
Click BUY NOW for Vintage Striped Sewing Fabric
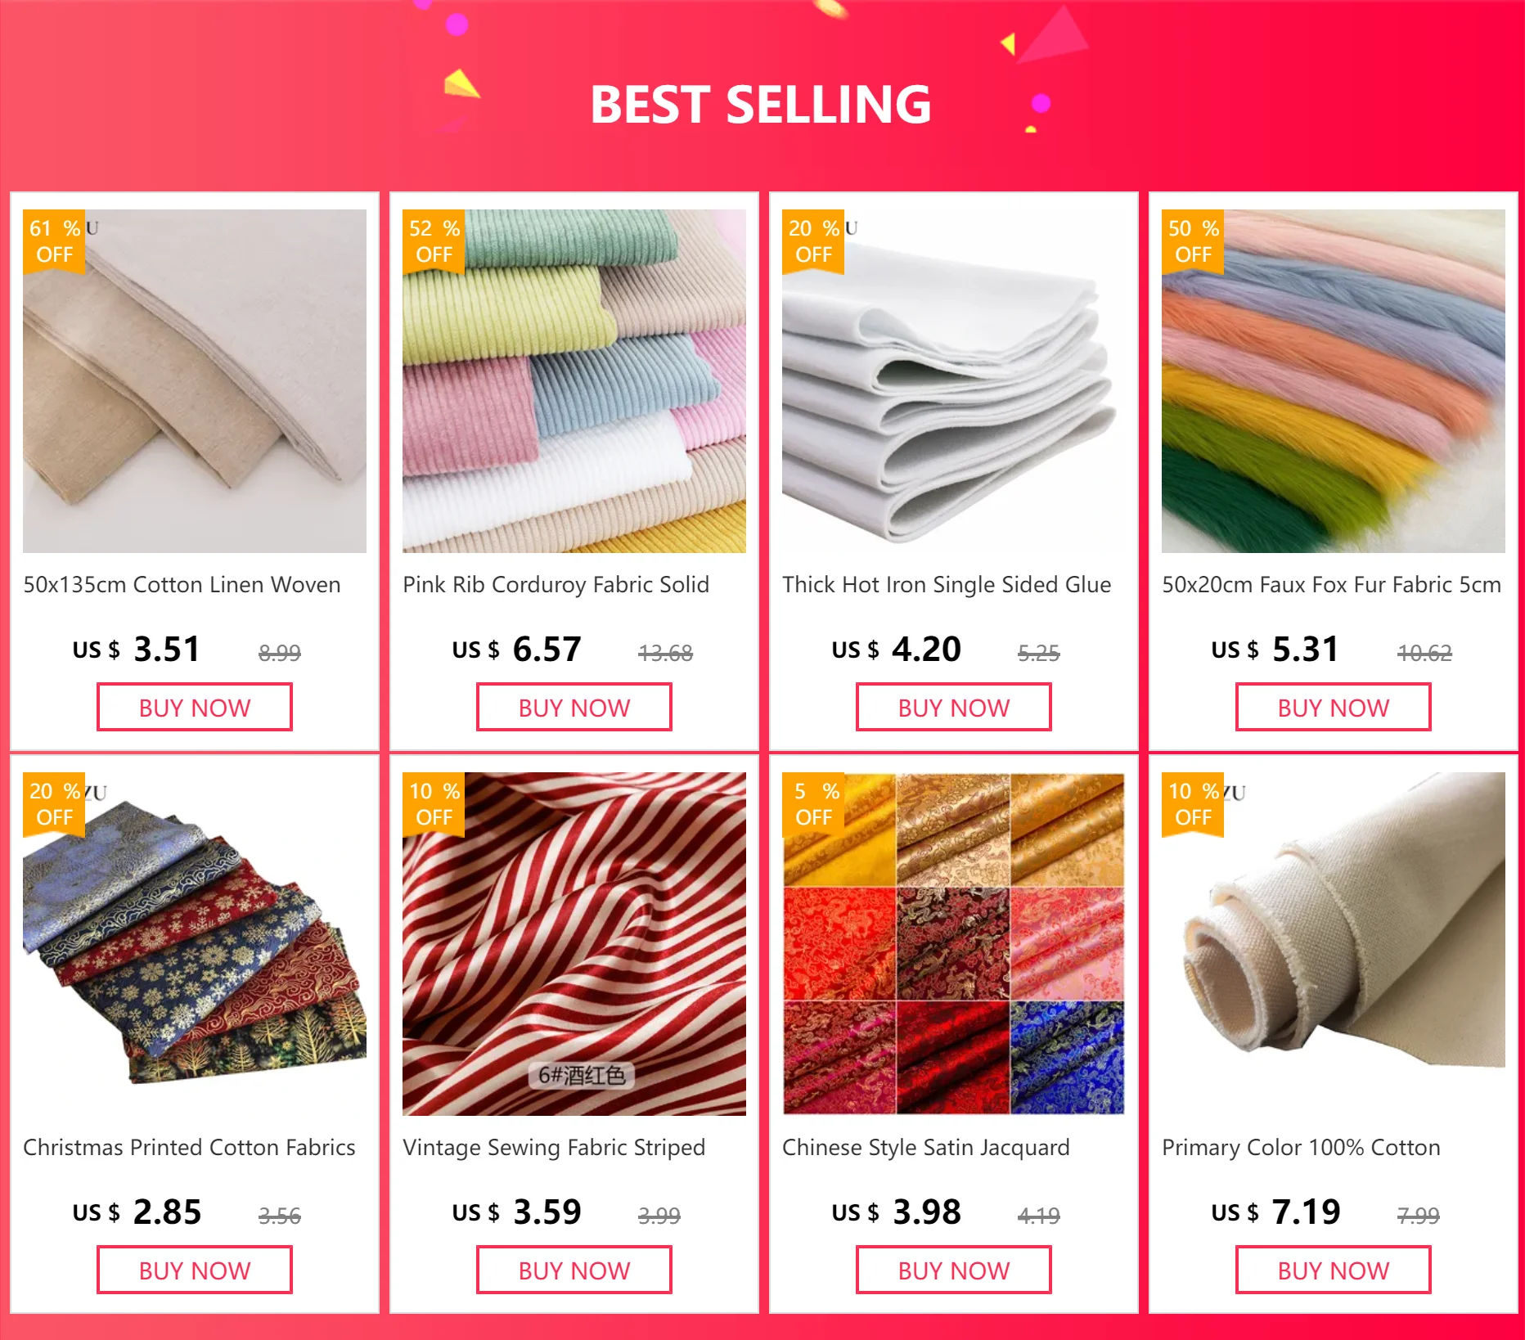pos(574,1270)
